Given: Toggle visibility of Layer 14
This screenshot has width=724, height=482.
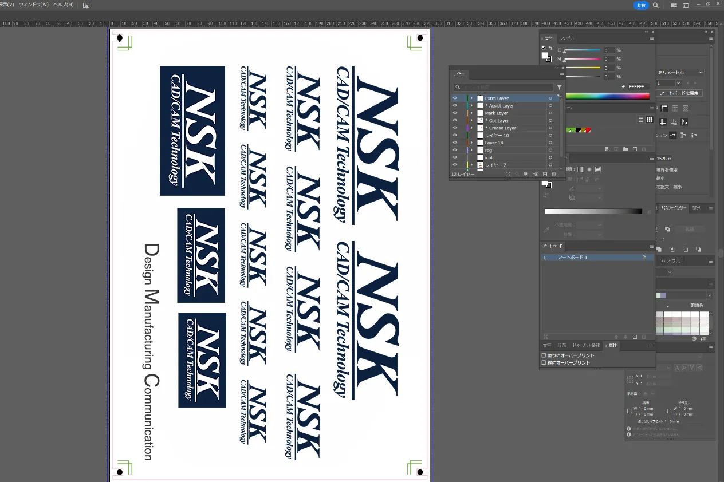Looking at the screenshot, I should point(455,143).
